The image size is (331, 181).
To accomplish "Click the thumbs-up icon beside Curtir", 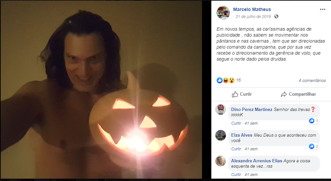I will point(235,94).
